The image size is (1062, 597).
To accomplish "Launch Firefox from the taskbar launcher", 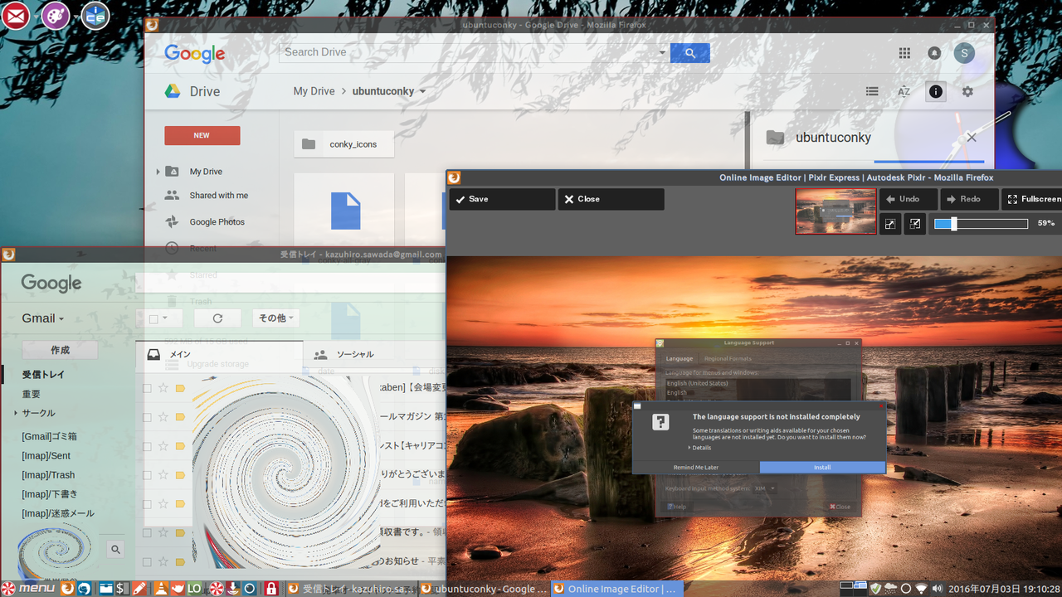I will click(68, 589).
